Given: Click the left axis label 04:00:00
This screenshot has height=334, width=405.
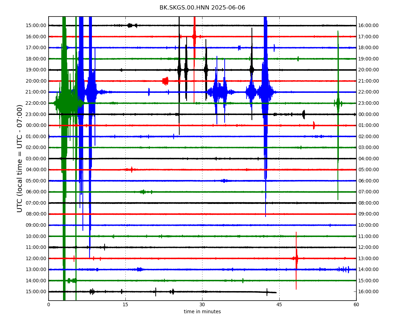Looking at the screenshot, I should click(36, 170).
